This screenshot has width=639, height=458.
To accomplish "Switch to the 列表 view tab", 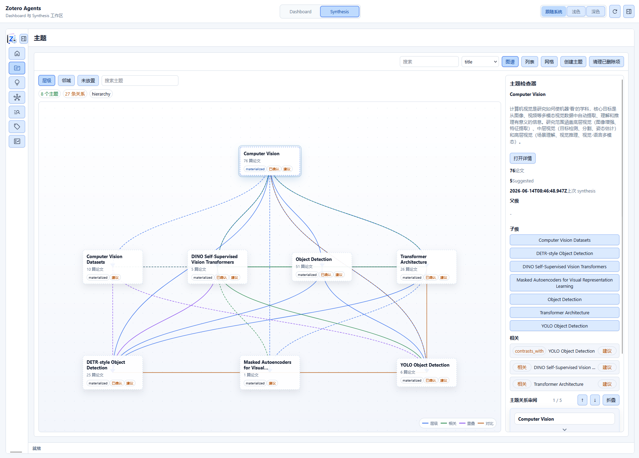I will (x=529, y=62).
